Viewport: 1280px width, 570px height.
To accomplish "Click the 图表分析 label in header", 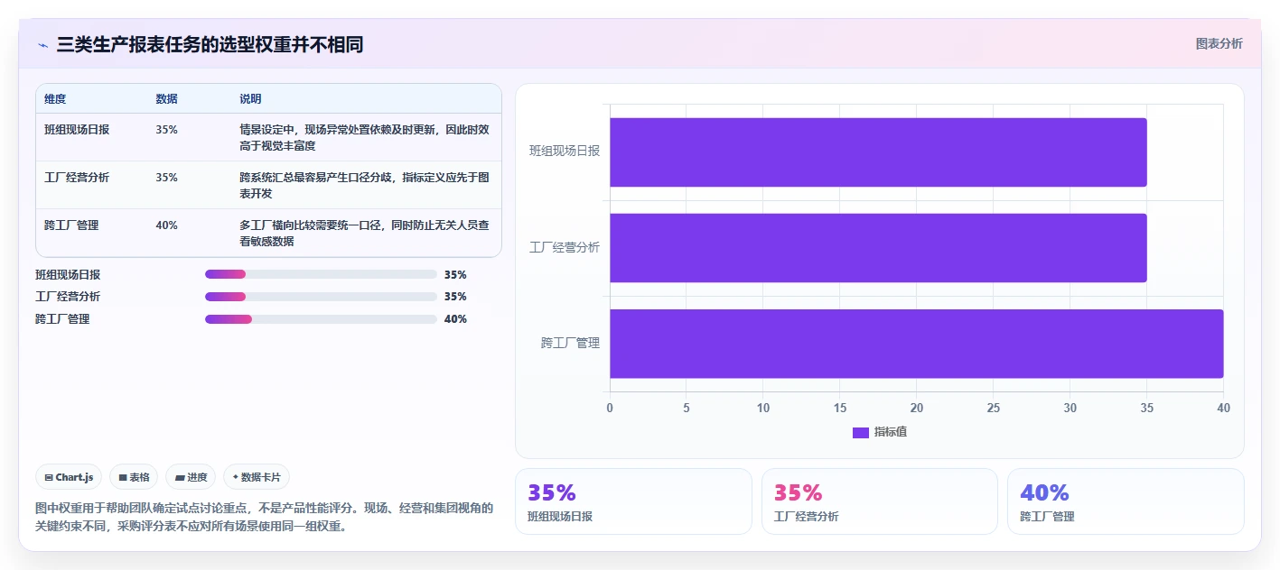I will click(1219, 43).
